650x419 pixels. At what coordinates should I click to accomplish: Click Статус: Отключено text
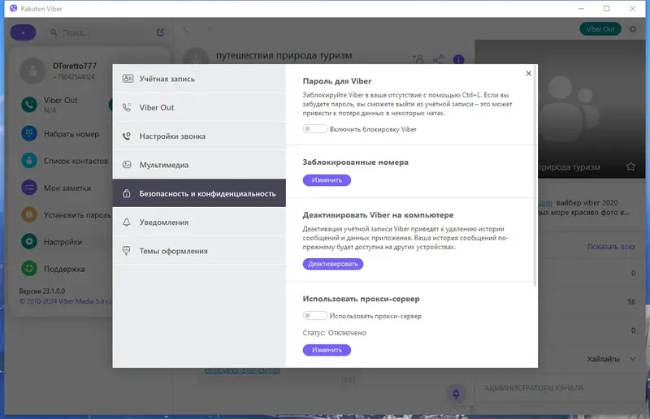[x=334, y=333]
